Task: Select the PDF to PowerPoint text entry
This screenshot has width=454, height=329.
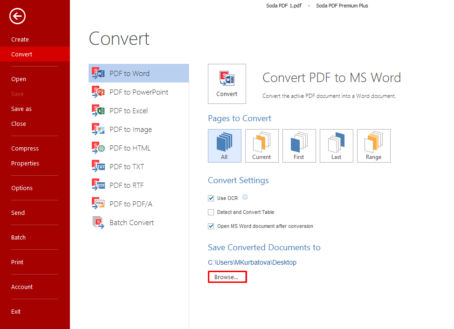Action: tap(139, 92)
